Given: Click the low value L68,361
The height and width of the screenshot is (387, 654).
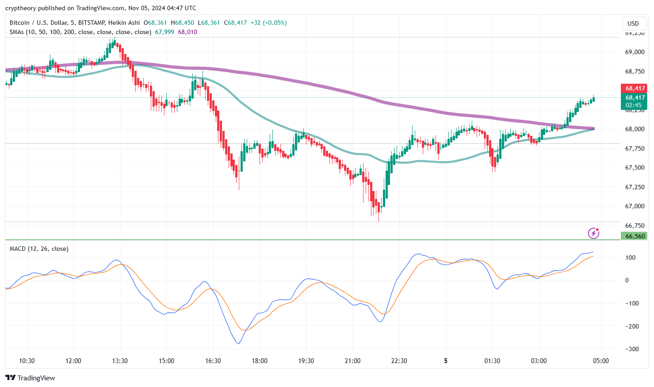Looking at the screenshot, I should click(209, 23).
